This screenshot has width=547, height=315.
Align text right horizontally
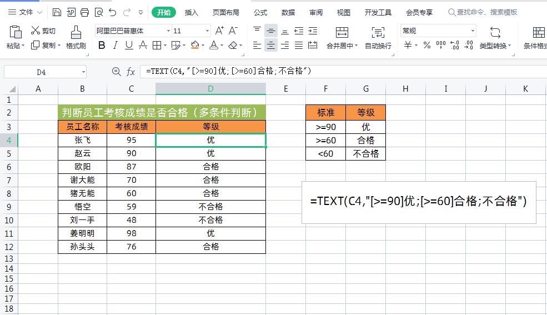click(x=285, y=45)
